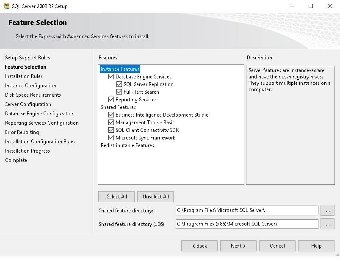Cancel the SQL Server setup
340x259 pixels.
(x=277, y=246)
